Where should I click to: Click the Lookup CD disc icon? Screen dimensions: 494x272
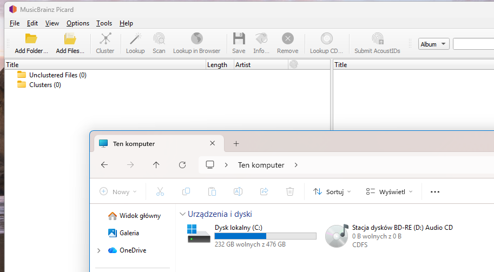tap(326, 39)
